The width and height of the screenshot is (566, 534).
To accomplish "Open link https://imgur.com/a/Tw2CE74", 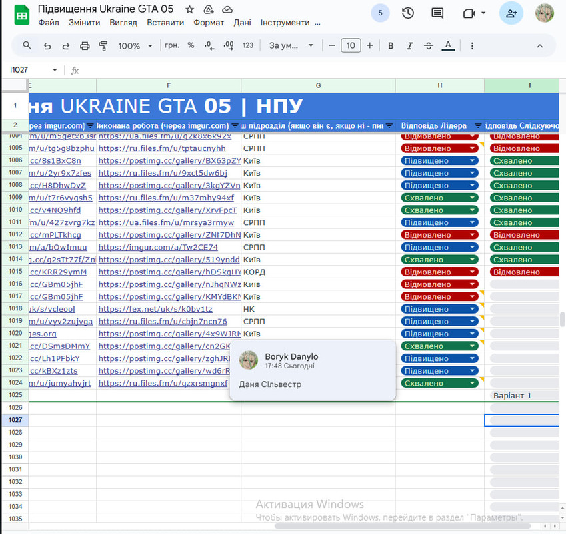I will pyautogui.click(x=158, y=247).
